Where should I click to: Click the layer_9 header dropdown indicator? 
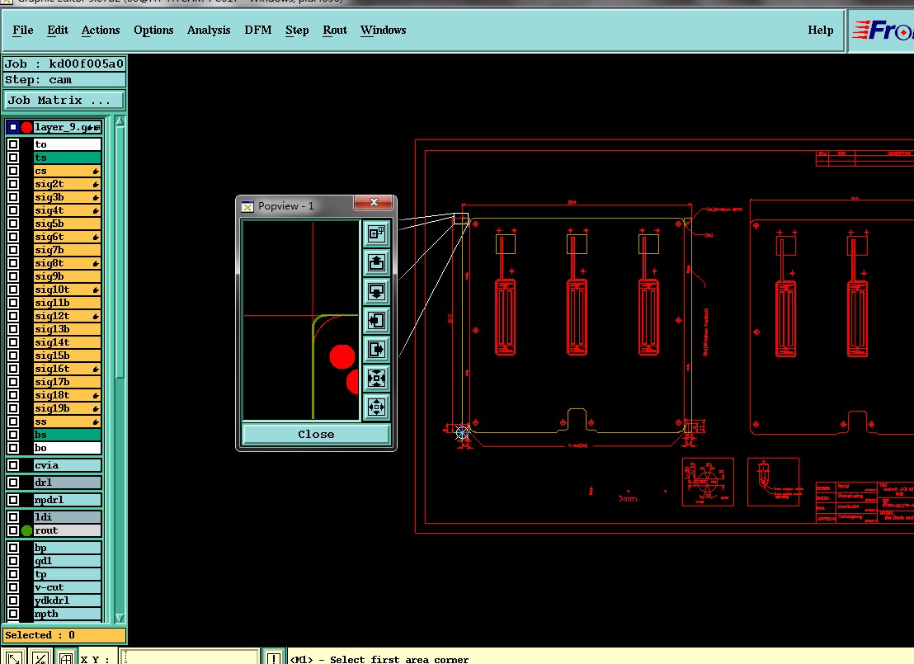(97, 127)
